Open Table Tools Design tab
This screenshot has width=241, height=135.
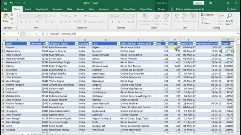(161, 9)
